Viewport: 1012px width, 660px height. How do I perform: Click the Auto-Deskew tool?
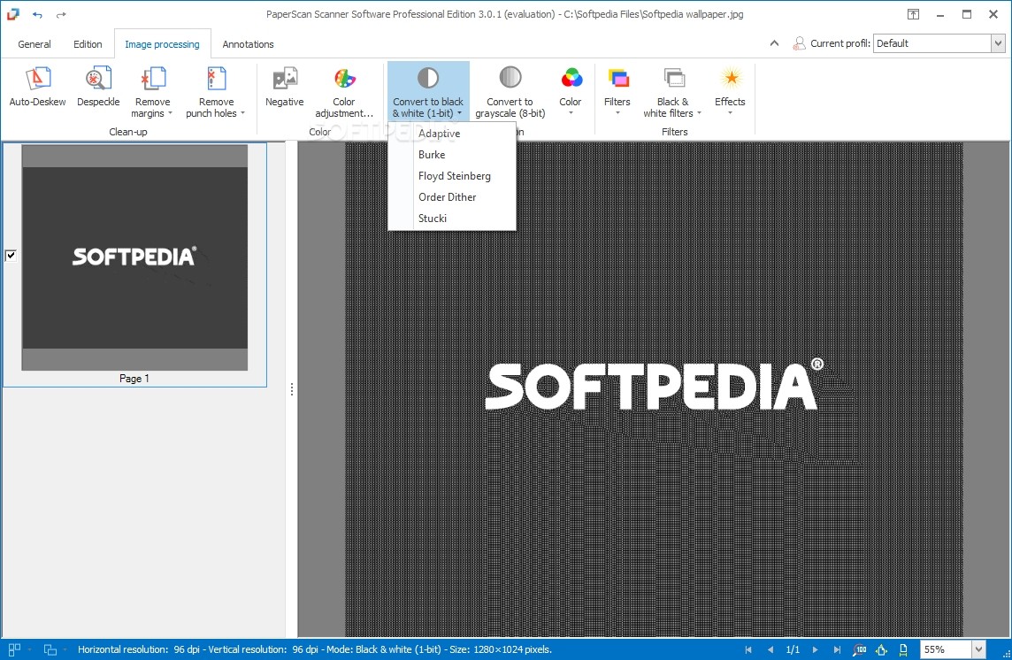point(37,88)
